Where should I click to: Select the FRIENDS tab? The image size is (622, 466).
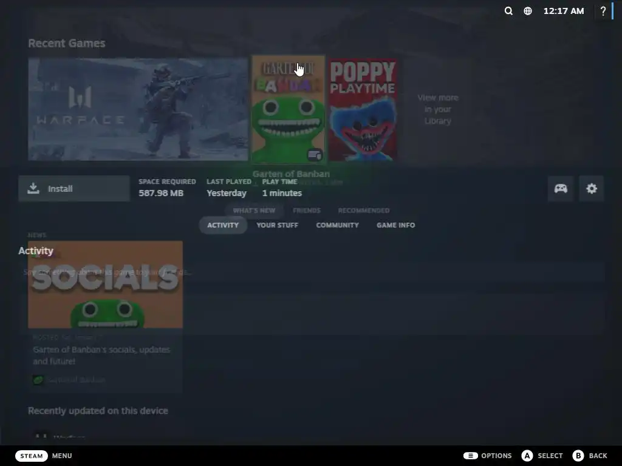(307, 211)
